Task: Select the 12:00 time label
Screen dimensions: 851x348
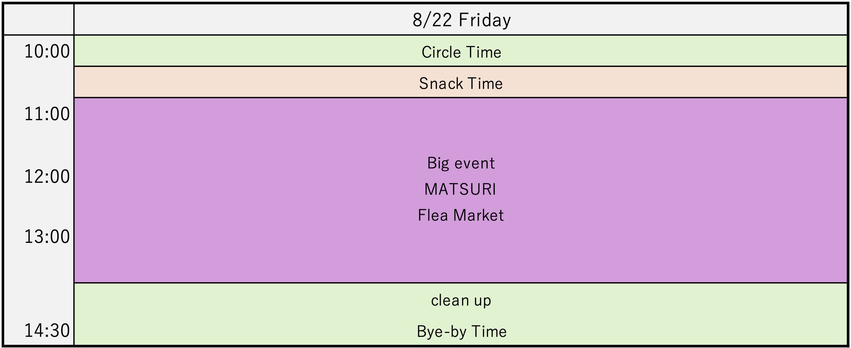Action: pos(47,177)
